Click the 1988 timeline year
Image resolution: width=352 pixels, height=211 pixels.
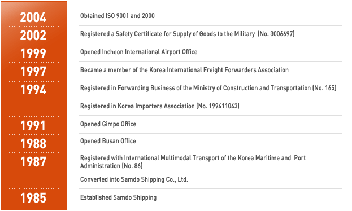coord(33,144)
